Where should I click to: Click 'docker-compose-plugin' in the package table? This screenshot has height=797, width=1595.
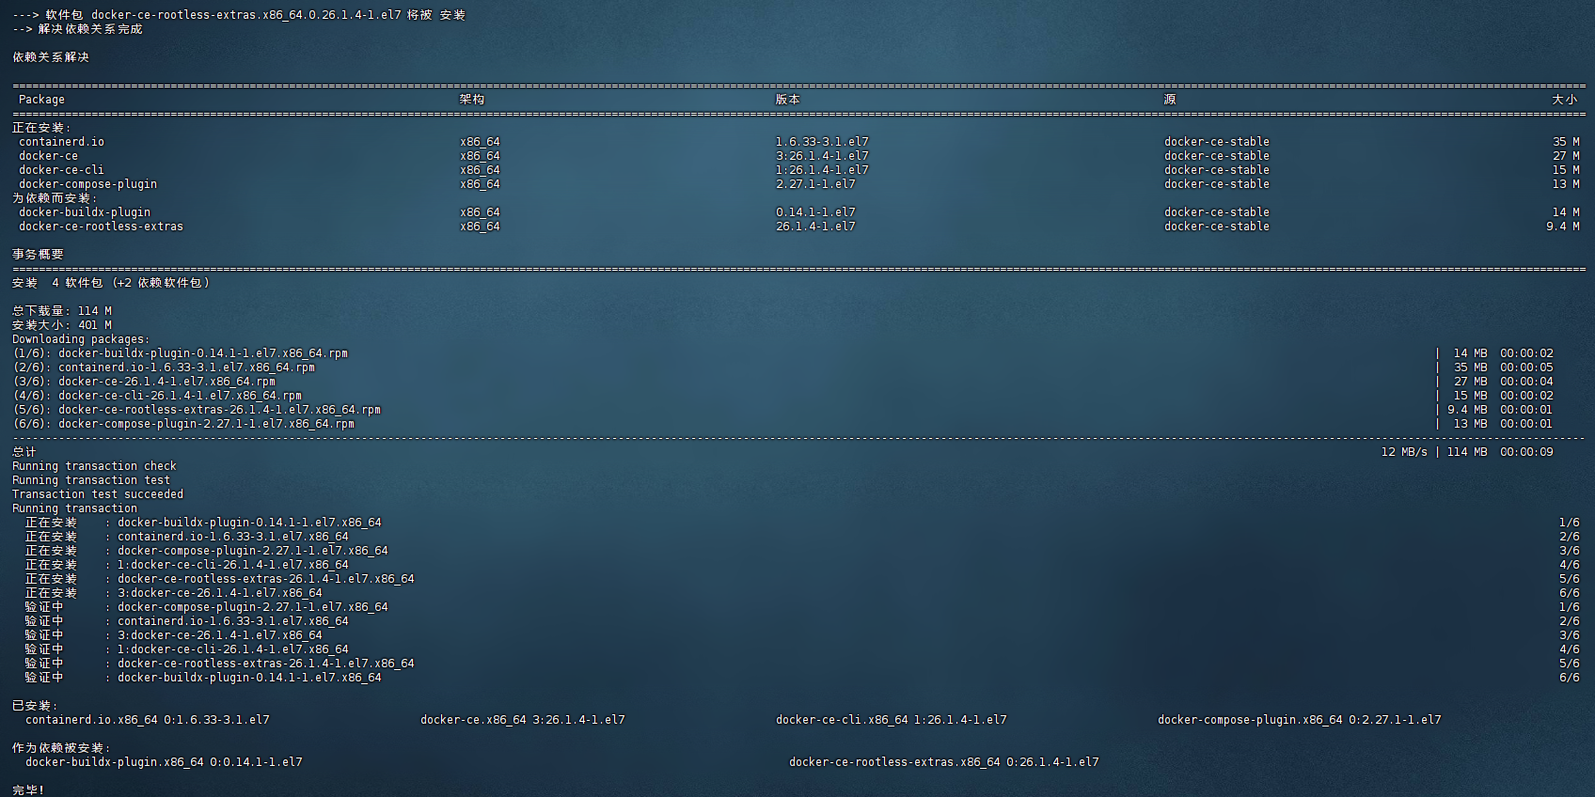click(x=87, y=184)
